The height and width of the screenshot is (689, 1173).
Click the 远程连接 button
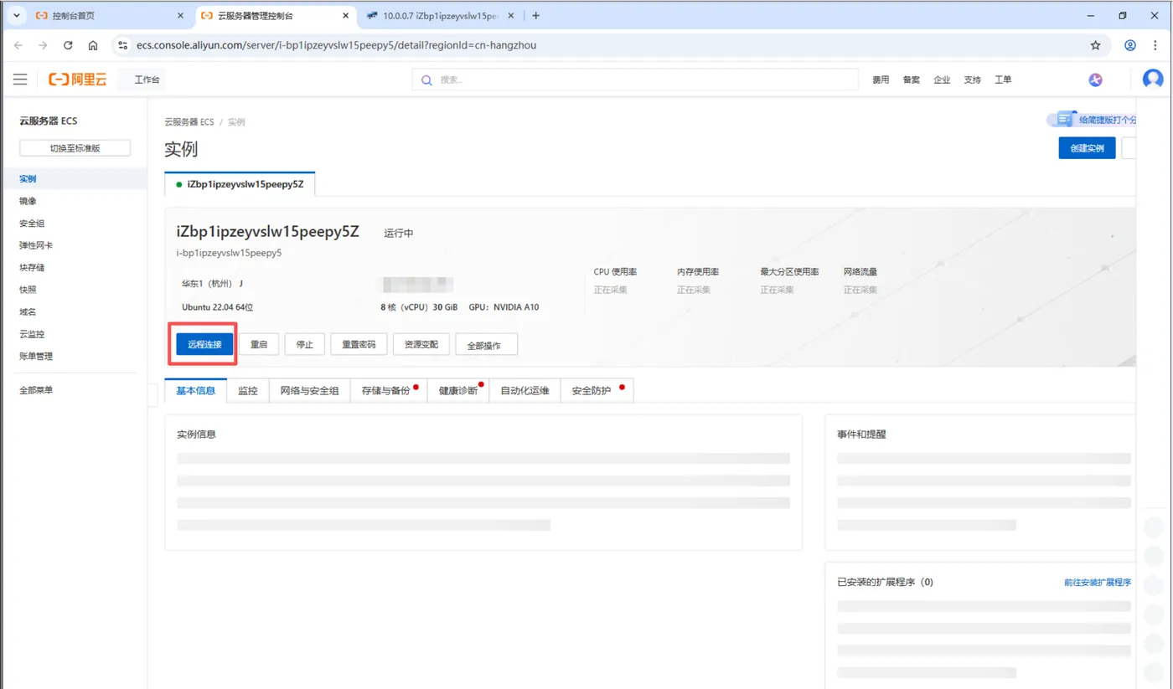[204, 344]
